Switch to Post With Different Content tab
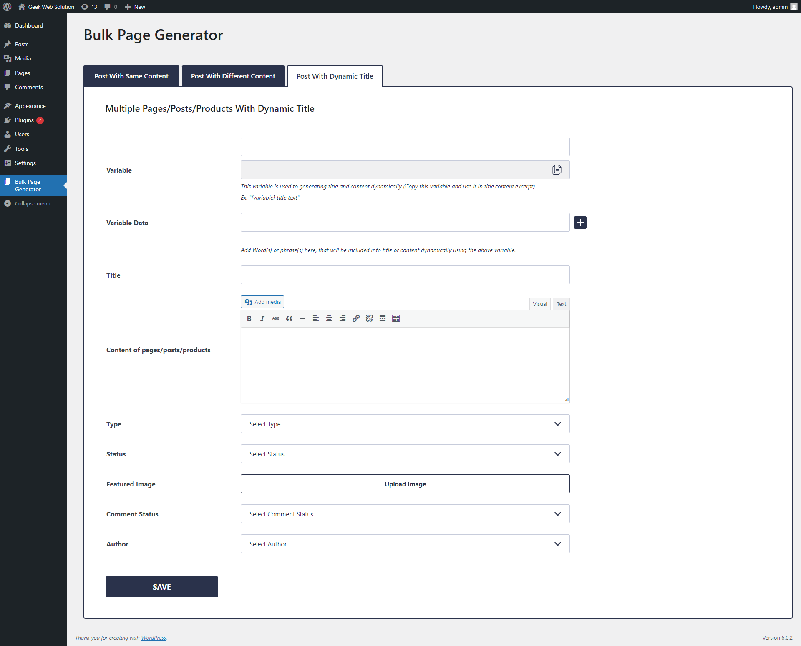Image resolution: width=801 pixels, height=646 pixels. tap(233, 76)
